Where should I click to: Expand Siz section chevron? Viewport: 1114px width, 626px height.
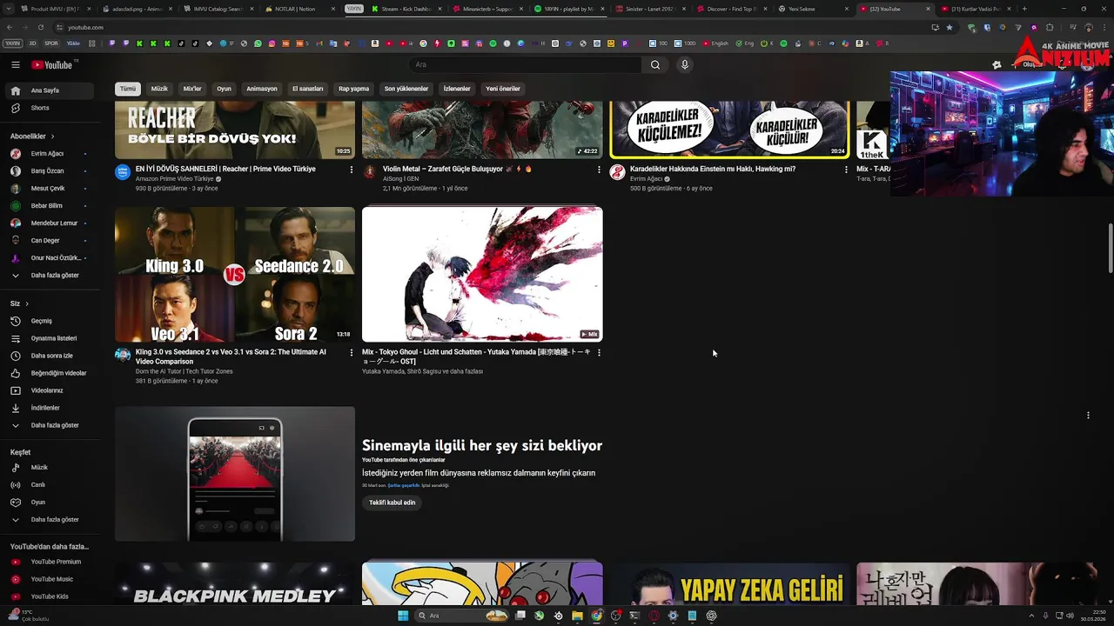[x=27, y=303]
